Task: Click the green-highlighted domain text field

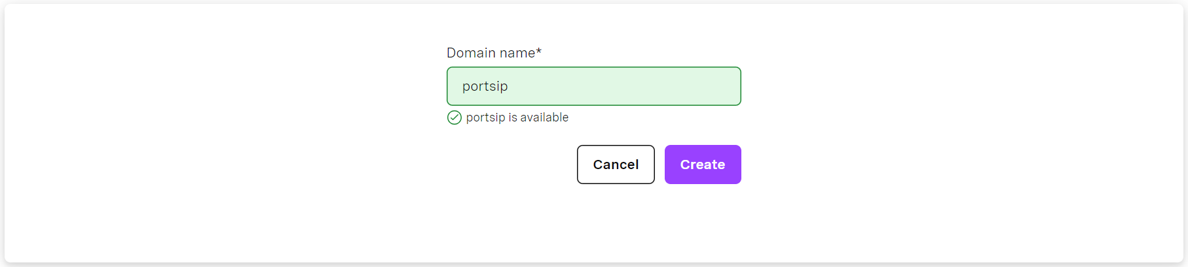Action: (593, 86)
